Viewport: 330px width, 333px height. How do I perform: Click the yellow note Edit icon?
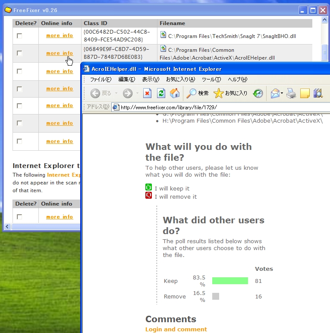(305, 93)
